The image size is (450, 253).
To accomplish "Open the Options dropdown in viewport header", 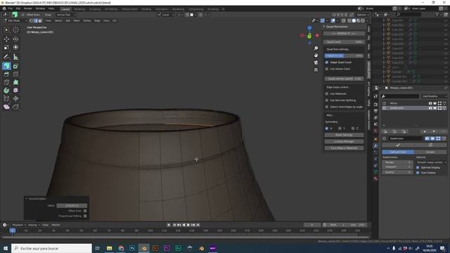I will (363, 15).
